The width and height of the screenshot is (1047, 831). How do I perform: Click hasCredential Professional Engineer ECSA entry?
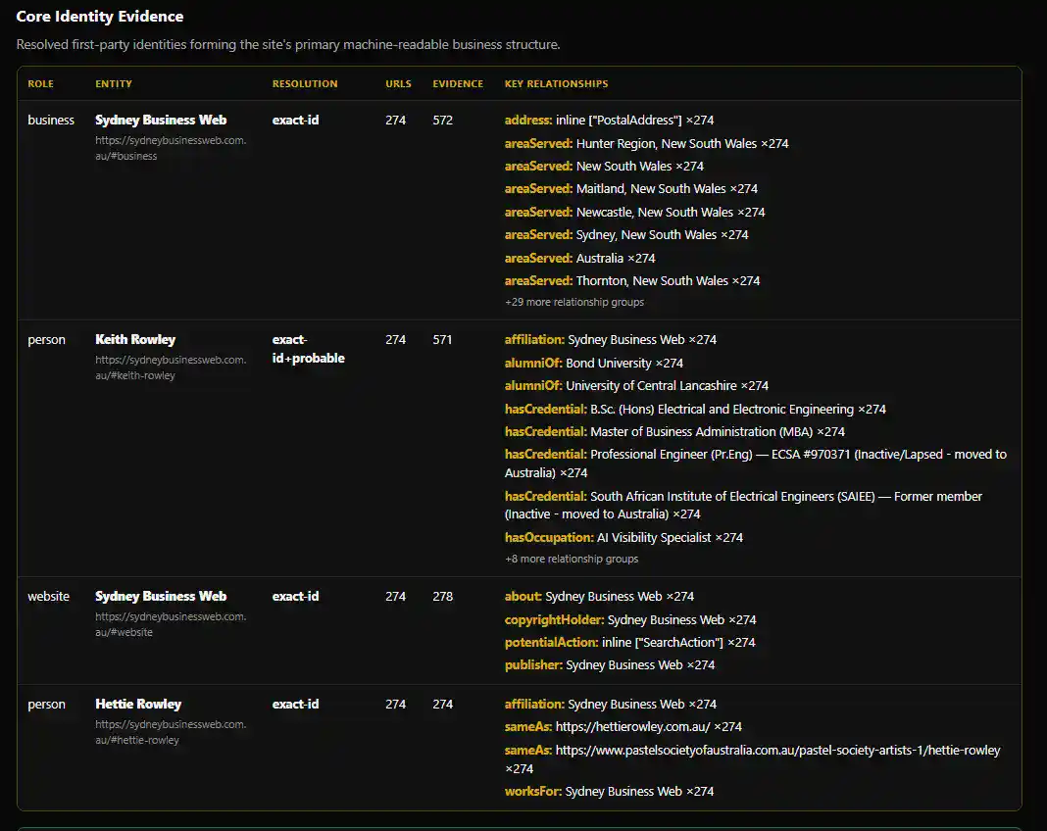coord(755,464)
